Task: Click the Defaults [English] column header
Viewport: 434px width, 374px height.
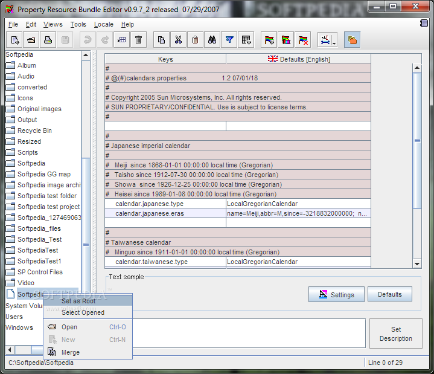Action: (x=299, y=59)
